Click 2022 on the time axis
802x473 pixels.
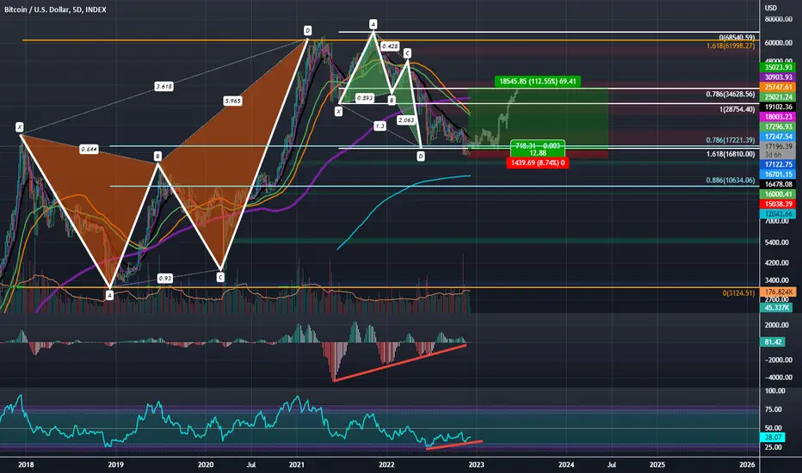coord(386,464)
